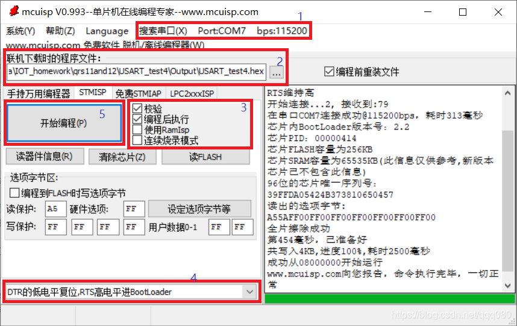Click first 用户数据0-1 FF field

(x=219, y=227)
